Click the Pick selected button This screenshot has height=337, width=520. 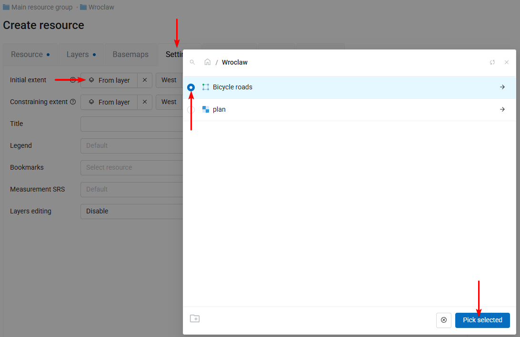(x=482, y=320)
